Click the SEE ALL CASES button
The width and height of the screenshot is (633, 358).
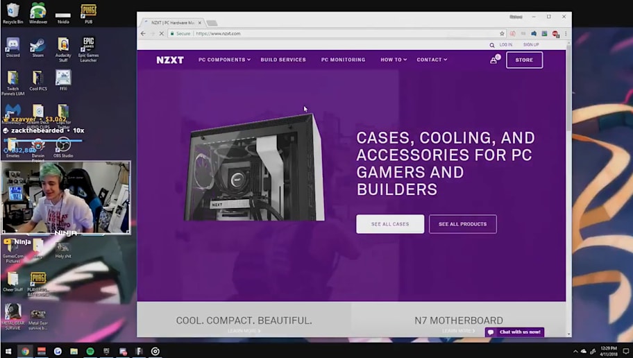tap(390, 224)
